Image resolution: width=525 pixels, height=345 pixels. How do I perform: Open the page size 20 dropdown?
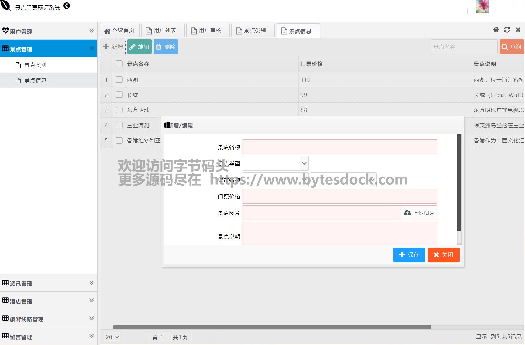click(x=112, y=337)
